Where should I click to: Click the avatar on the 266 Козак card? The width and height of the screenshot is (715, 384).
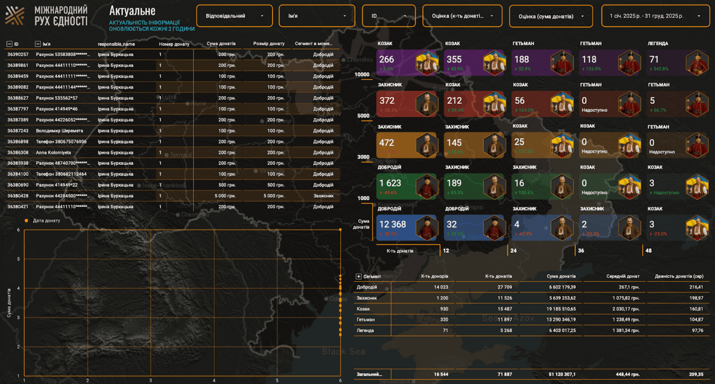(427, 63)
